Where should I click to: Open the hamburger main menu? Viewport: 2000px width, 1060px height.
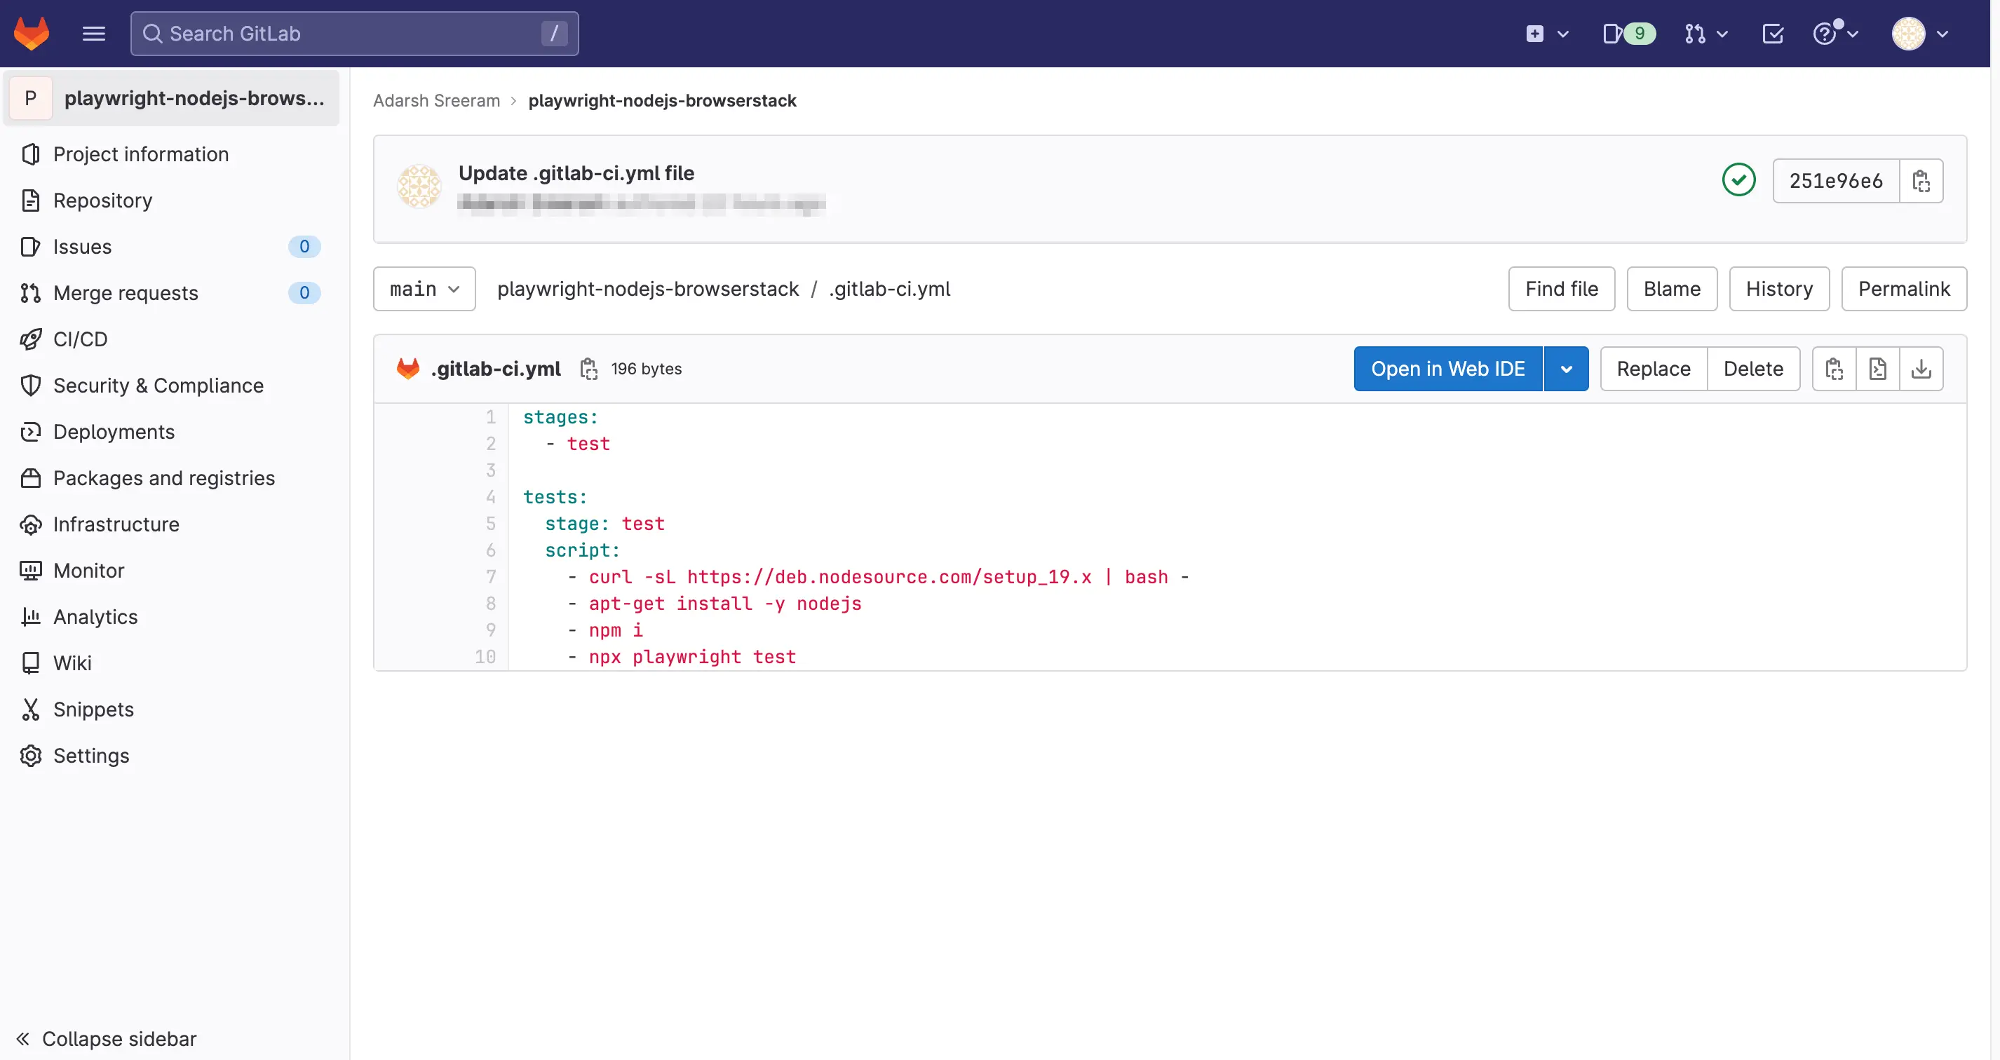pos(94,34)
